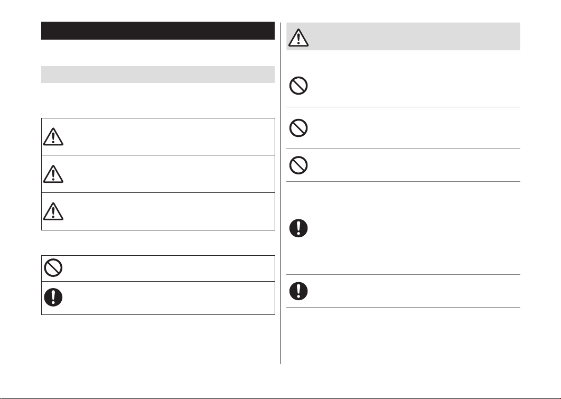Click the warning triangle inside the right gray banner
This screenshot has height=399, width=561.
(x=298, y=37)
